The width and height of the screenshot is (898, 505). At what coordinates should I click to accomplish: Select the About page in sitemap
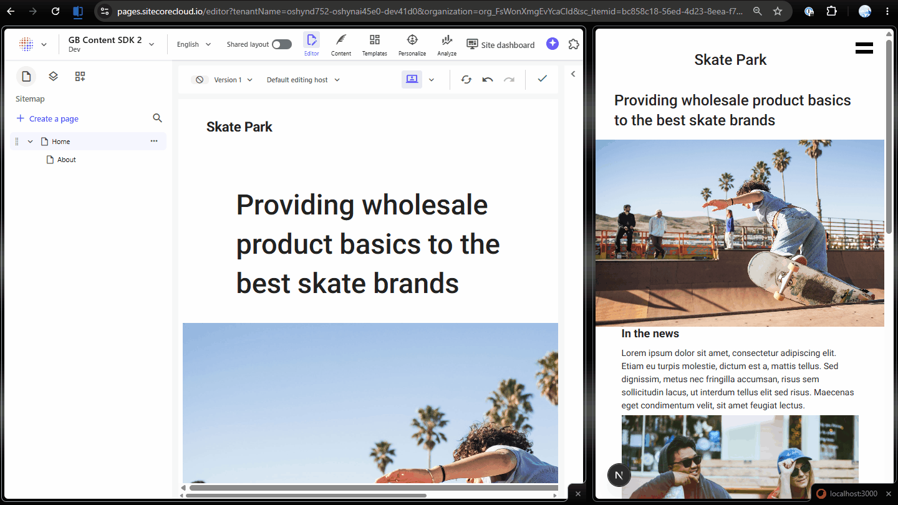tap(66, 160)
